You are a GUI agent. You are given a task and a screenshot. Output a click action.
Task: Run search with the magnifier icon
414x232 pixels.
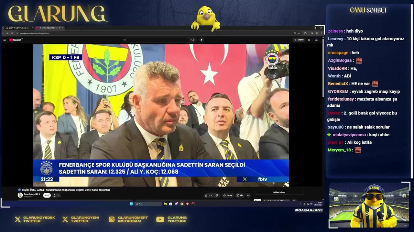click(x=193, y=40)
